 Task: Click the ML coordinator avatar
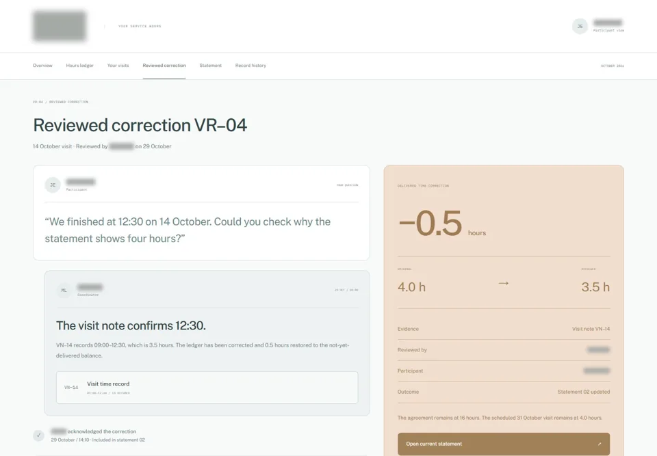[64, 290]
